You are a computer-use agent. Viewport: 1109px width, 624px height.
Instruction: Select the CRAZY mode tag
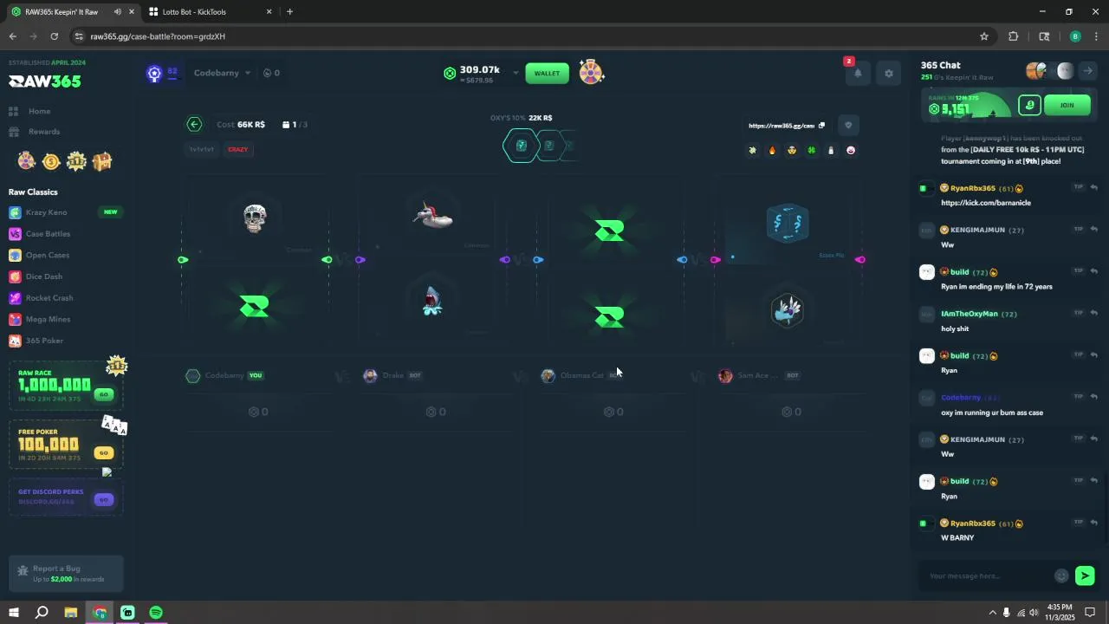click(238, 149)
